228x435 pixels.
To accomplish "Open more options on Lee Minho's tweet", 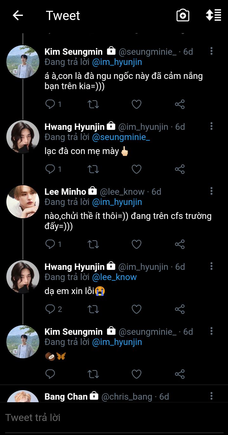I will 211,191.
